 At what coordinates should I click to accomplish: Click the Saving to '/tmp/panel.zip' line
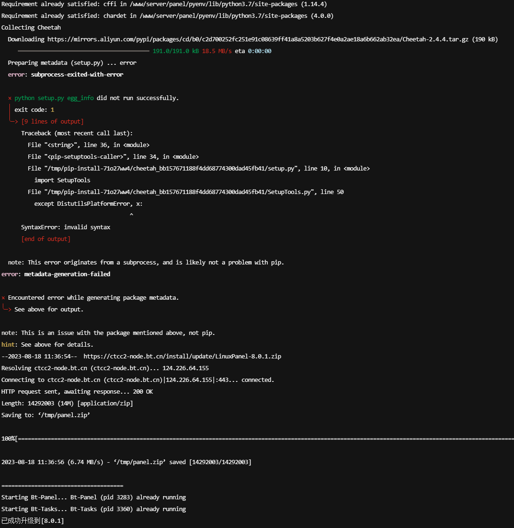pos(46,415)
